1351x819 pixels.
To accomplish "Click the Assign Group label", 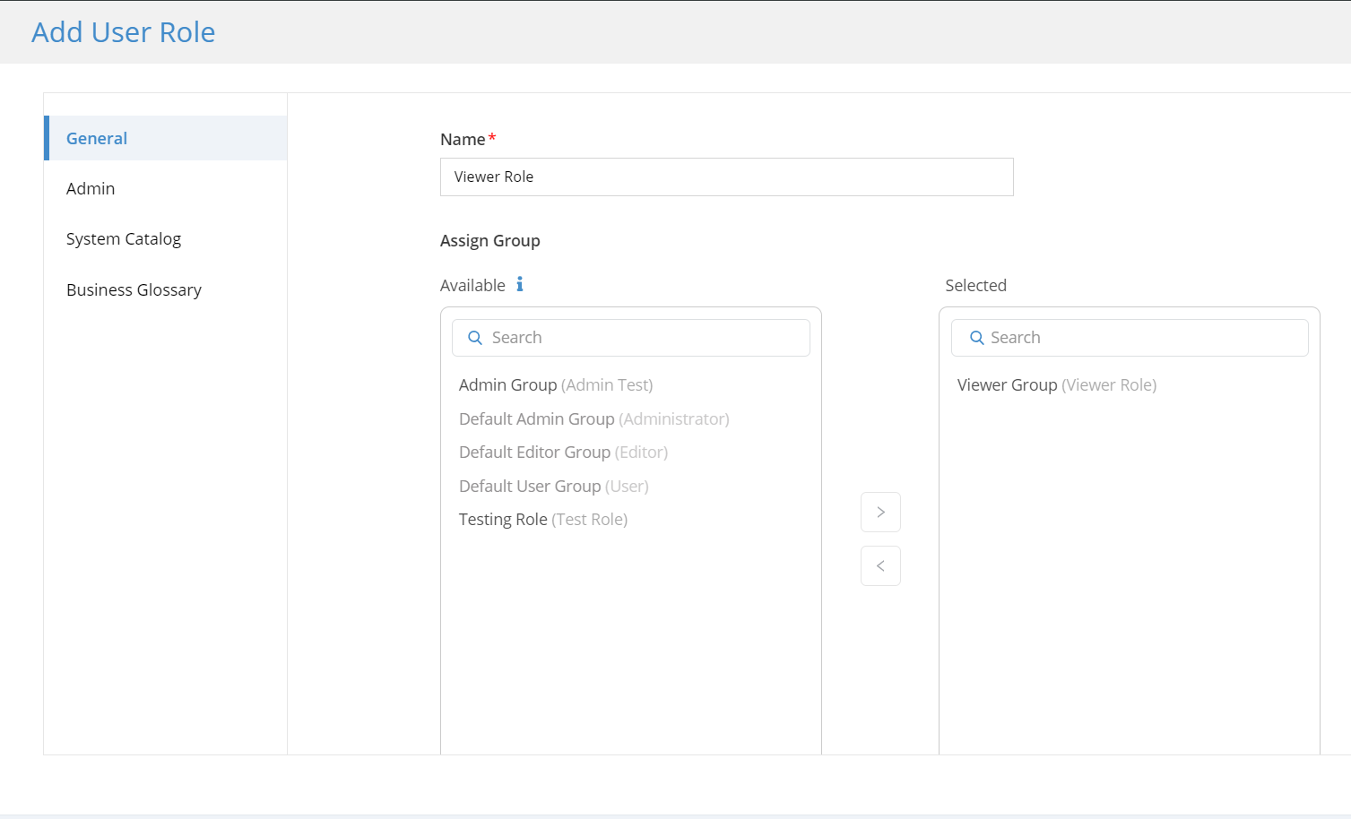I will click(x=490, y=240).
